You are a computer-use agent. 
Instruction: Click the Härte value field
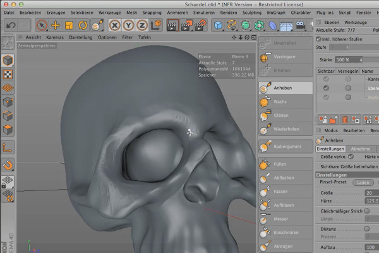click(372, 201)
